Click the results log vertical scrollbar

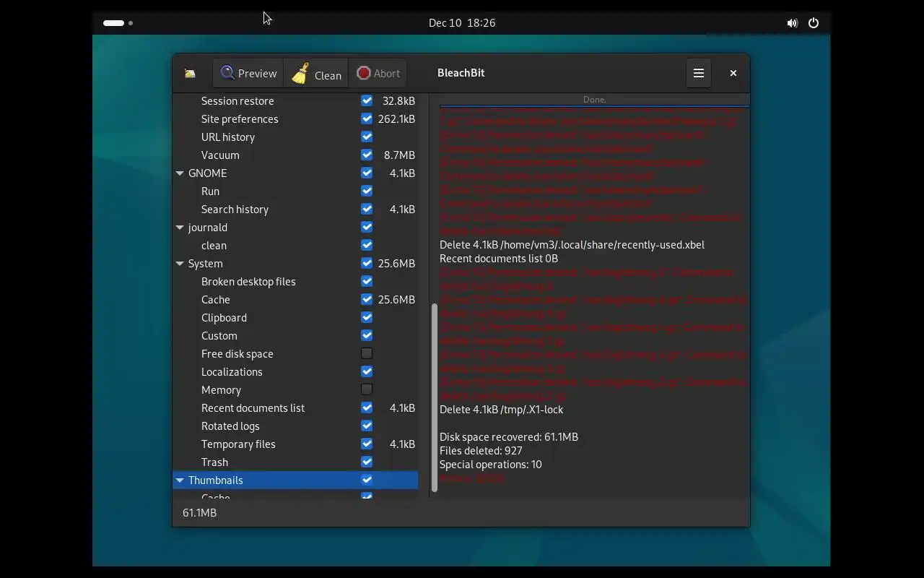tap(435, 397)
